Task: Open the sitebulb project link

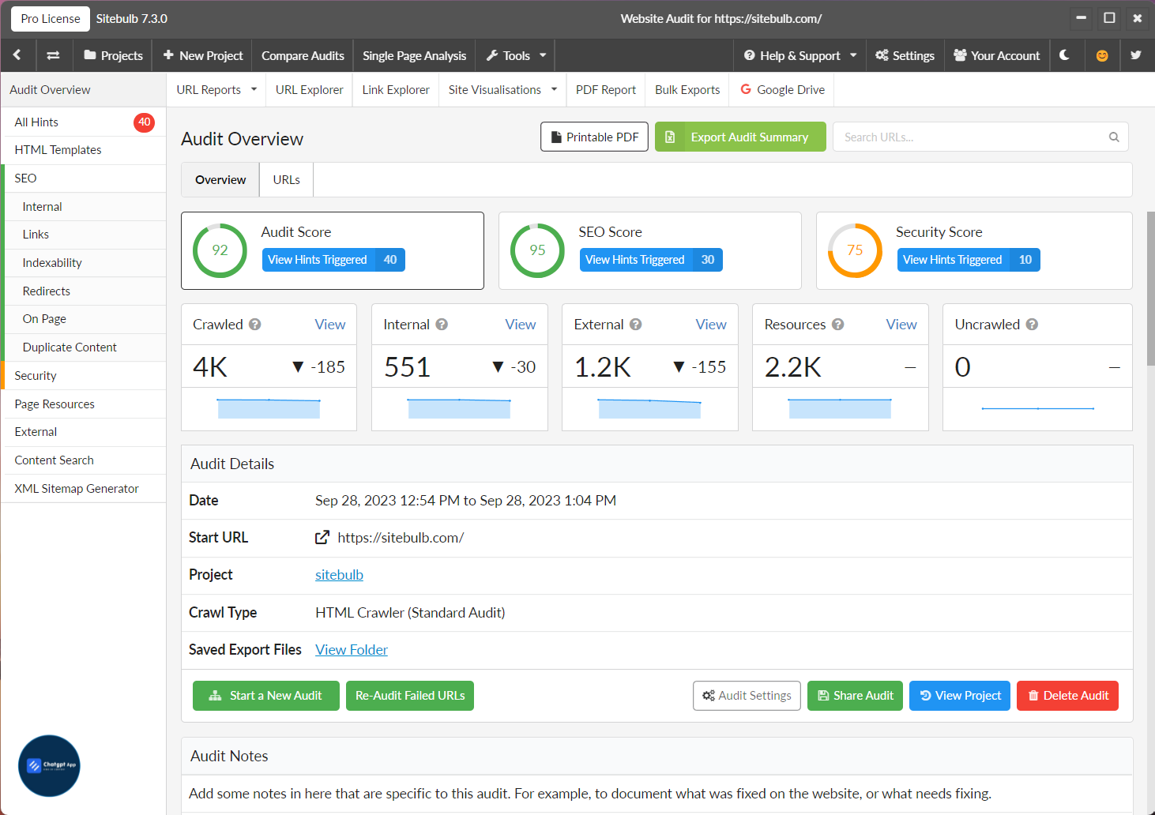Action: tap(339, 574)
